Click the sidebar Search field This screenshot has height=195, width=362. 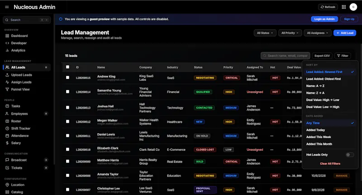click(27, 20)
